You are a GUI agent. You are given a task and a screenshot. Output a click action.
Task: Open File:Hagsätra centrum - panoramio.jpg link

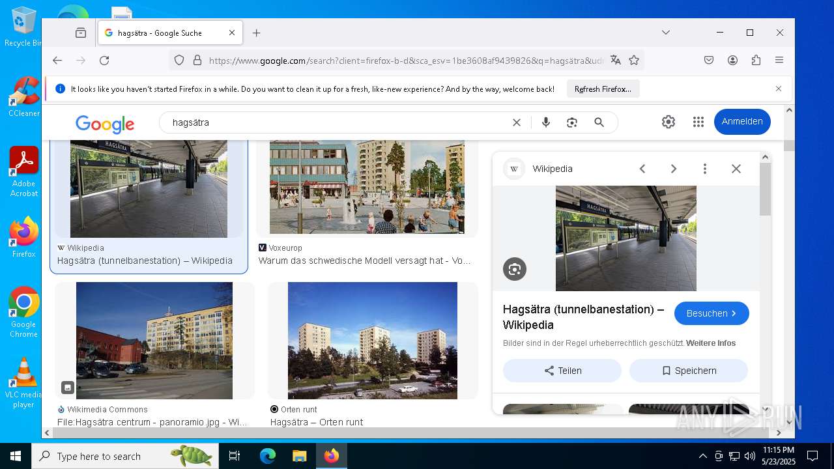(152, 422)
